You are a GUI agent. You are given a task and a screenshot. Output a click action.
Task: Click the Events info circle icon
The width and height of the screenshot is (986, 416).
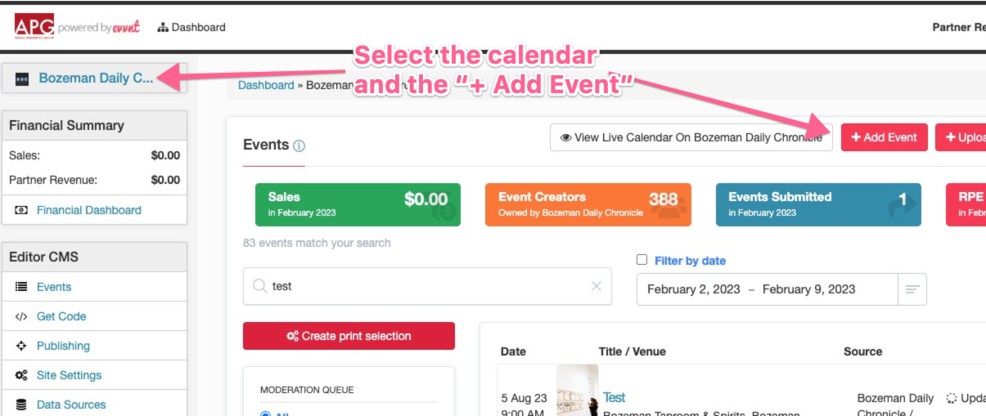[x=299, y=146]
